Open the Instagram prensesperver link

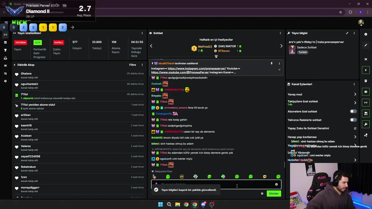[197, 69]
